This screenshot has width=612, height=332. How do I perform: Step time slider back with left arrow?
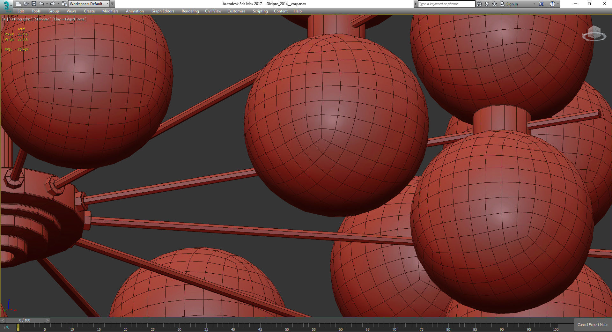(x=3, y=320)
